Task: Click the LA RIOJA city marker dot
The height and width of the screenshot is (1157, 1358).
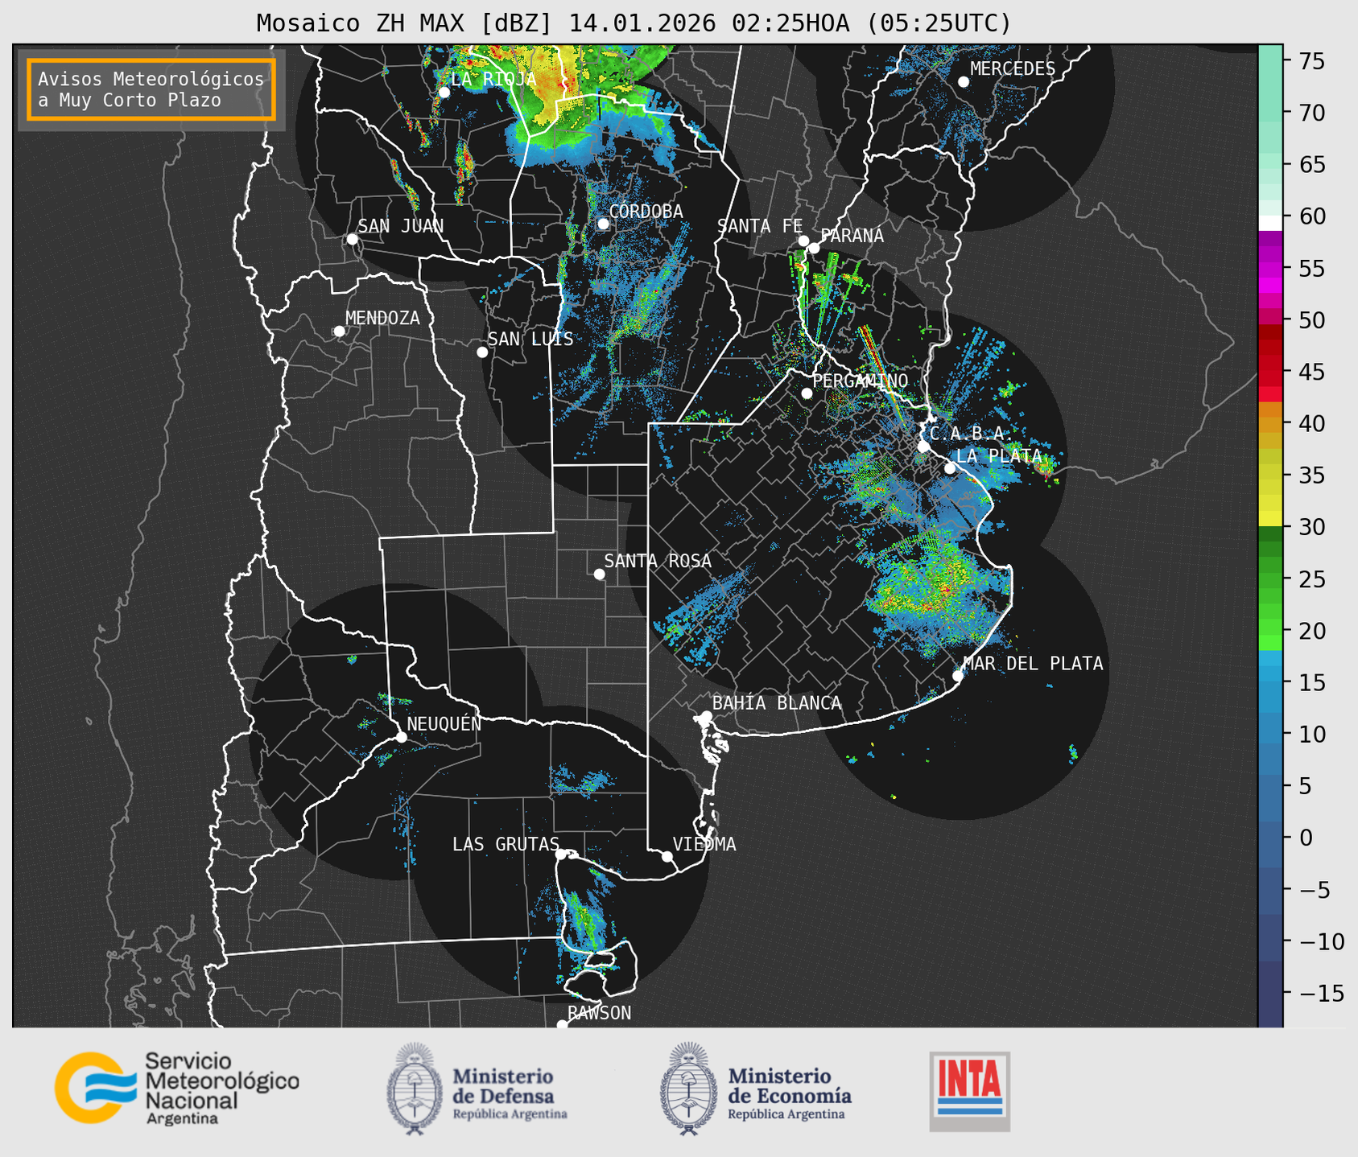Action: [444, 93]
